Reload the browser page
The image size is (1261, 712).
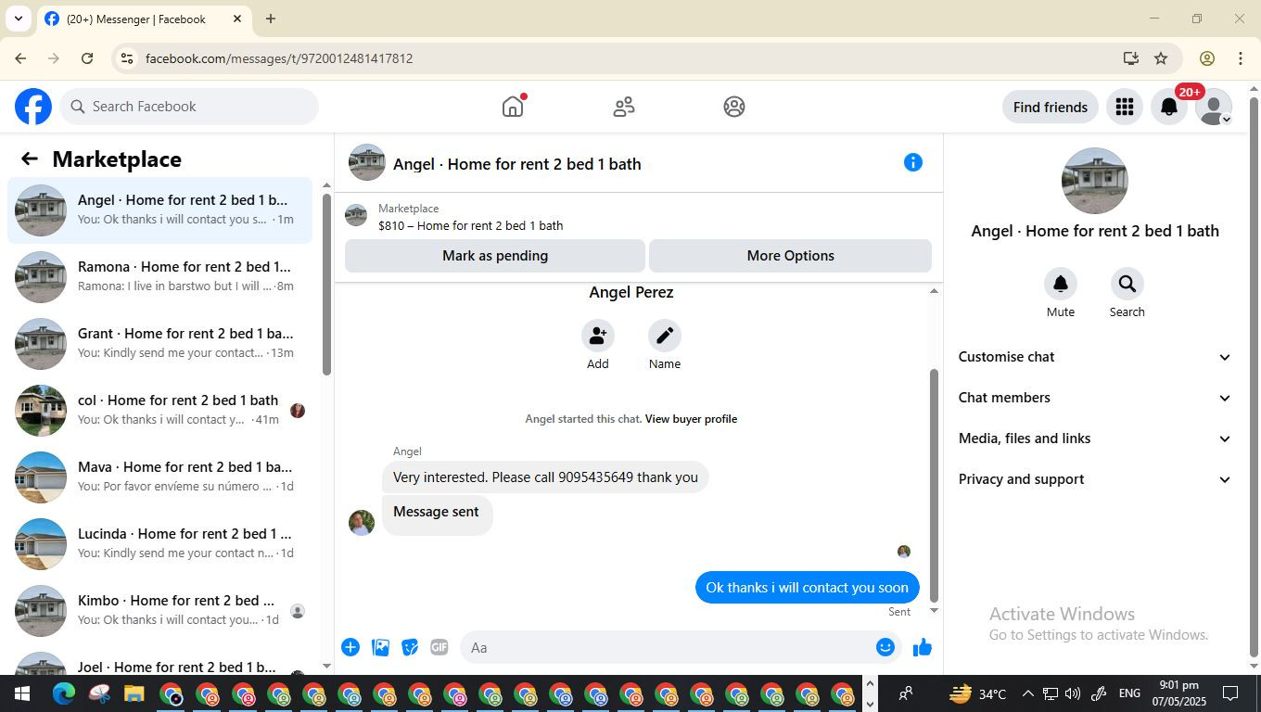tap(87, 58)
